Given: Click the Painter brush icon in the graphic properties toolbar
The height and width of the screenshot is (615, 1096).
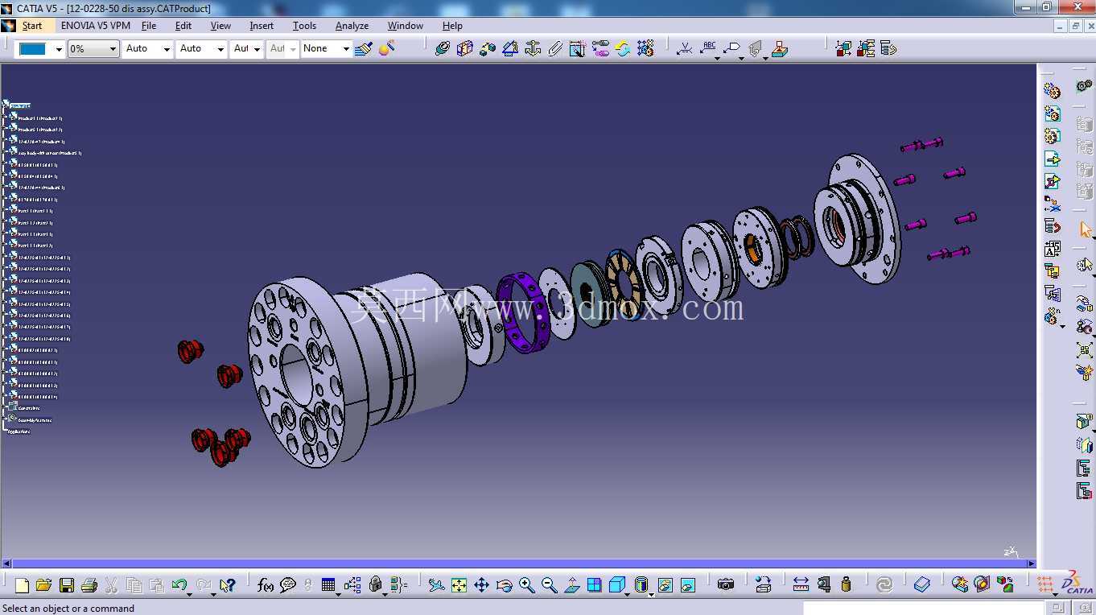Looking at the screenshot, I should pos(364,49).
